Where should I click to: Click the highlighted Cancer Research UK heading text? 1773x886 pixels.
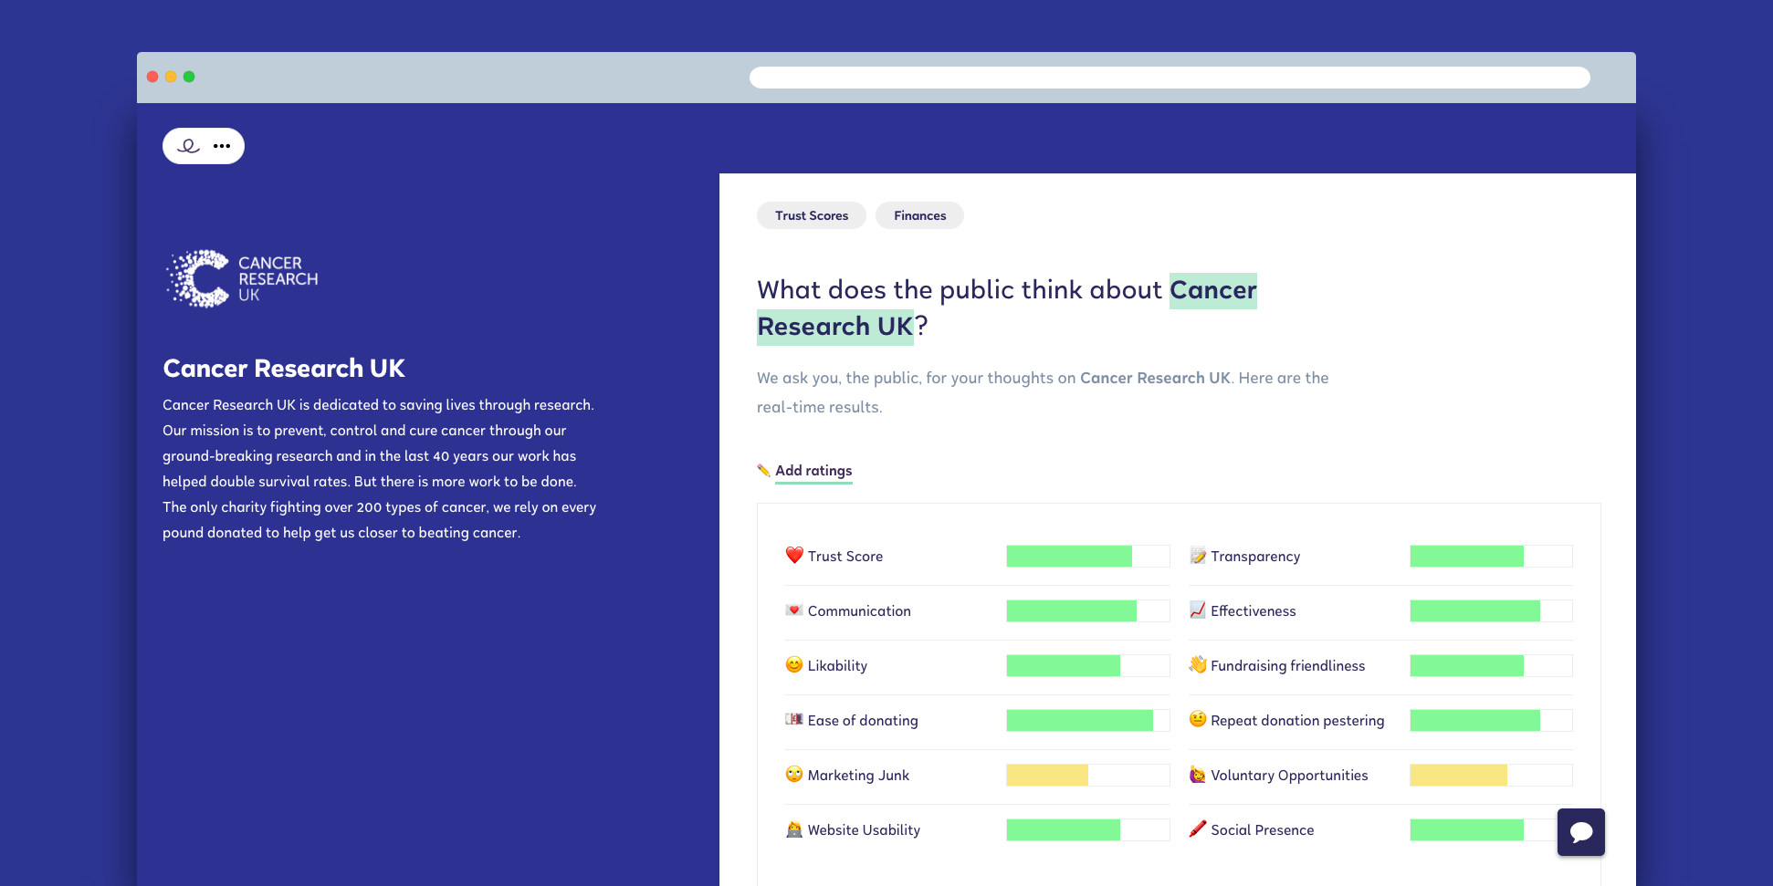pos(1007,308)
